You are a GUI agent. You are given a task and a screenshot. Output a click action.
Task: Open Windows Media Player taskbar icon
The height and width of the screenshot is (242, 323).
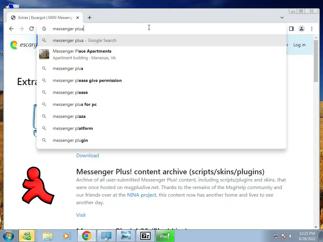[67, 236]
